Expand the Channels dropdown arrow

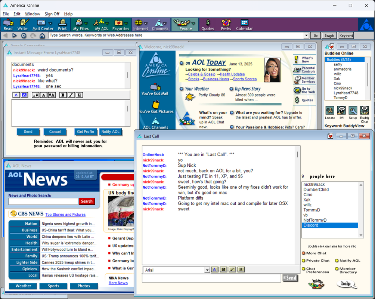point(165,24)
